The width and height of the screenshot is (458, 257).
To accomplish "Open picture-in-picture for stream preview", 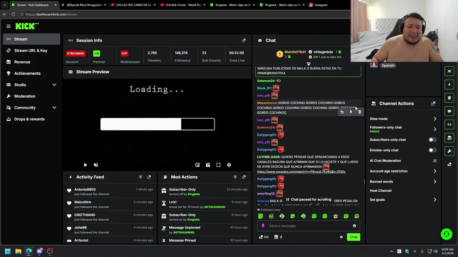I will (x=198, y=165).
